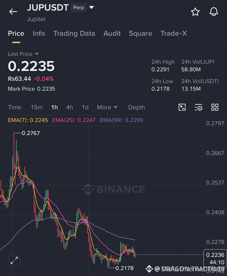Add JUPUSDT to favorites with star icon
227x276 pixels.
pos(195,12)
